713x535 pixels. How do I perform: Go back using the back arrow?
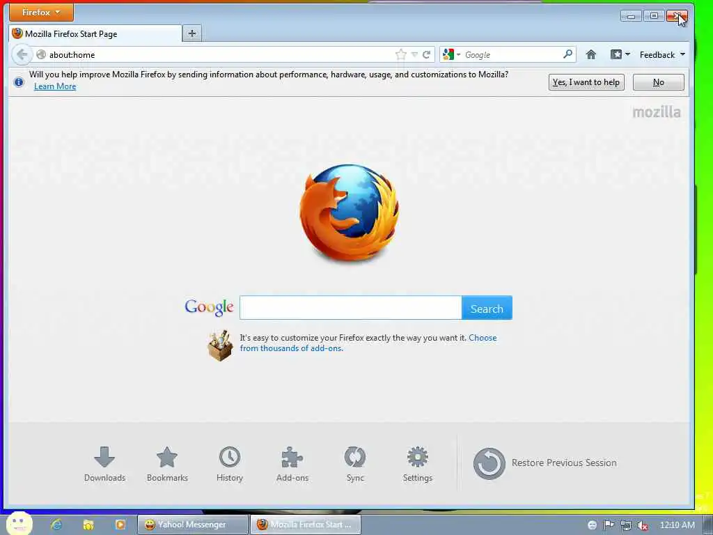tap(22, 54)
